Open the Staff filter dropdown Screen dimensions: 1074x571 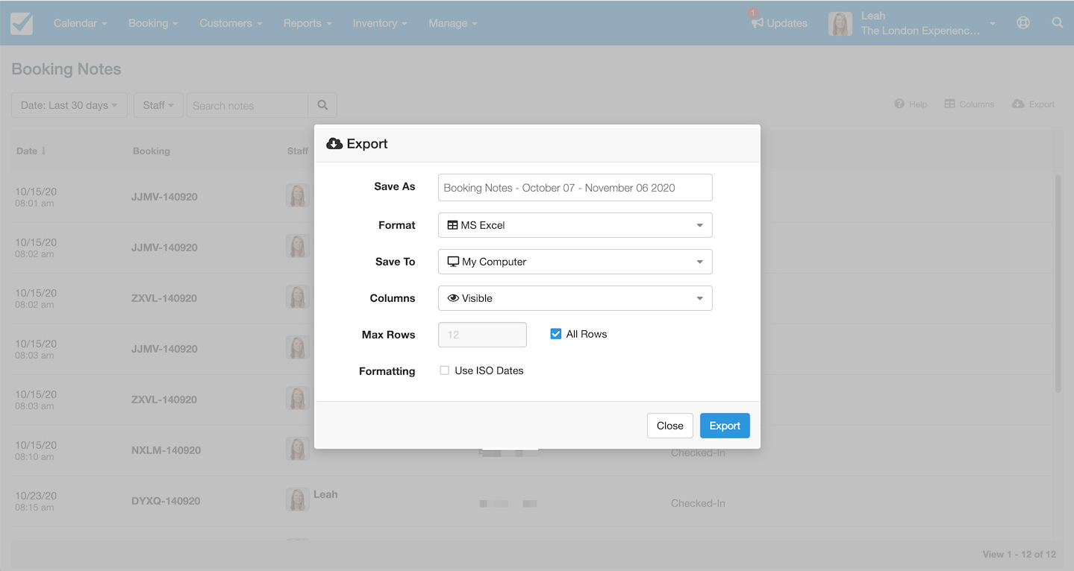[158, 105]
